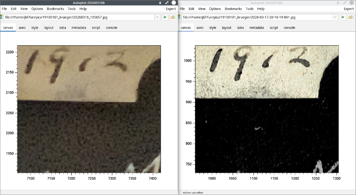The width and height of the screenshot is (356, 195).
Task: Click the data source status icon left of the left address bar
Action: click(2, 17)
